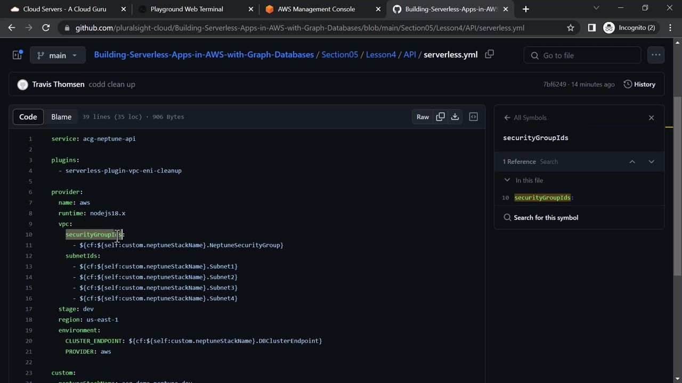This screenshot has height=383, width=682.
Task: Click the Raw button
Action: tap(423, 117)
